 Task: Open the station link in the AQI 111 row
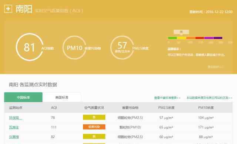click(x=14, y=127)
